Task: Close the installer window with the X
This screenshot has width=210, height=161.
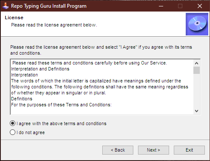Action: [200, 6]
